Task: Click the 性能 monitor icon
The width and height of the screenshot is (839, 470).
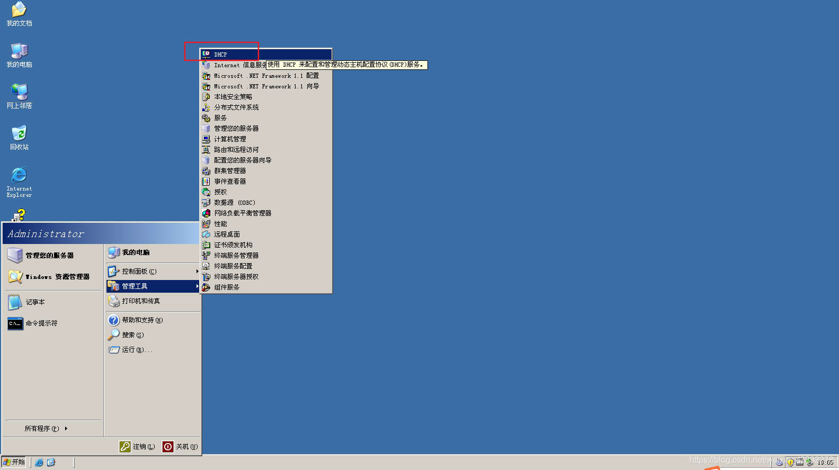Action: pyautogui.click(x=206, y=224)
